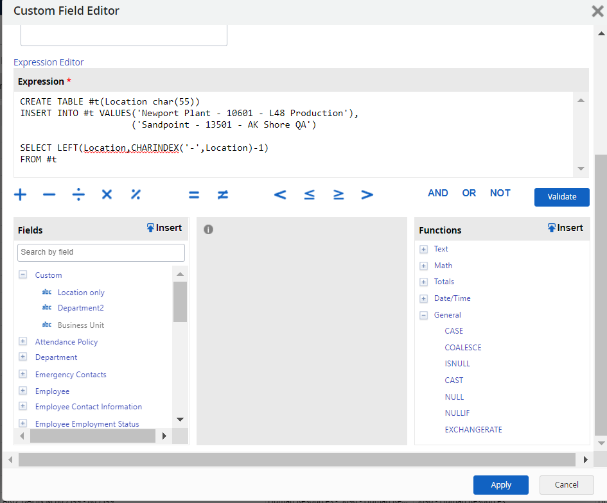Apply the custom field changes
The height and width of the screenshot is (503, 607).
coord(500,485)
